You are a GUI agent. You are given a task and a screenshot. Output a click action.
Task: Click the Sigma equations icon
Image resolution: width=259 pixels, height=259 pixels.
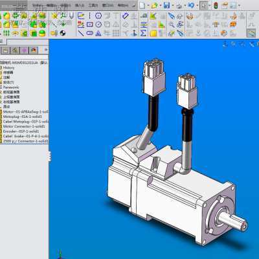pyautogui.click(x=143, y=33)
